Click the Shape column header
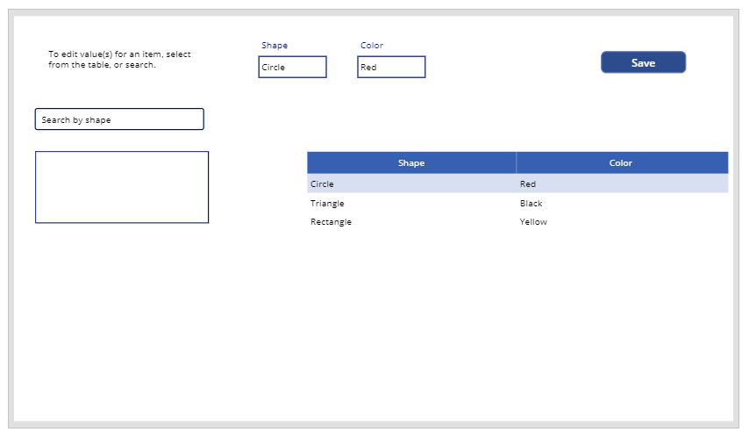This screenshot has width=749, height=439. click(411, 162)
